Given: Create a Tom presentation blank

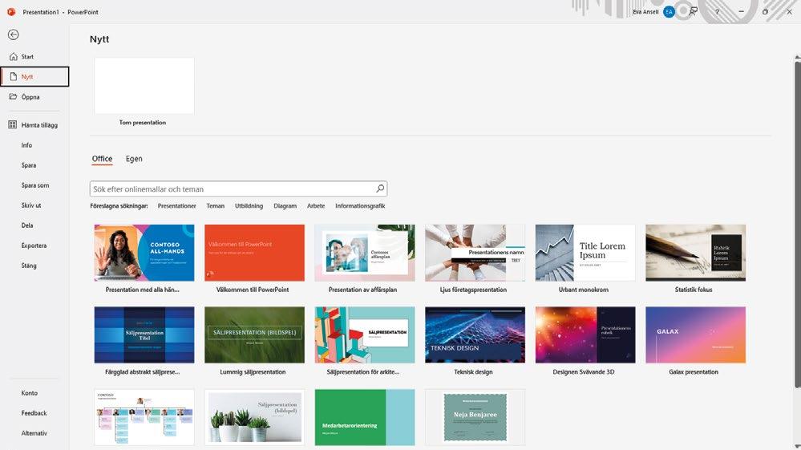Looking at the screenshot, I should 144,86.
